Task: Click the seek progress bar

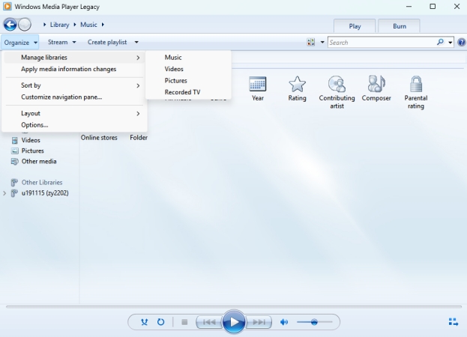Action: [x=234, y=306]
